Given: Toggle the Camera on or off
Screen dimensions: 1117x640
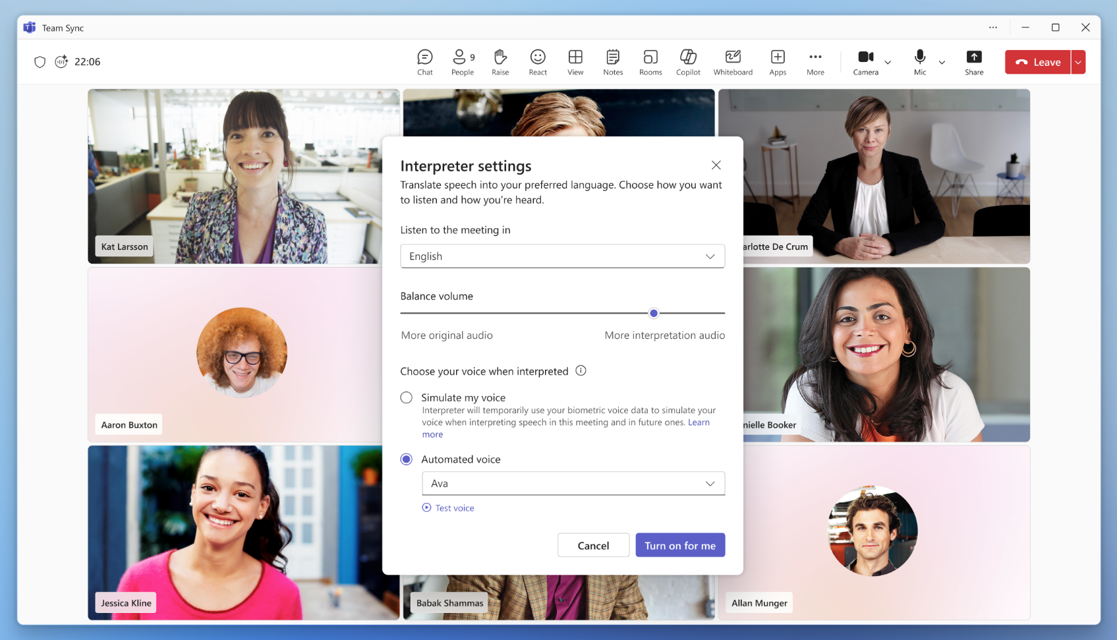Looking at the screenshot, I should [866, 63].
